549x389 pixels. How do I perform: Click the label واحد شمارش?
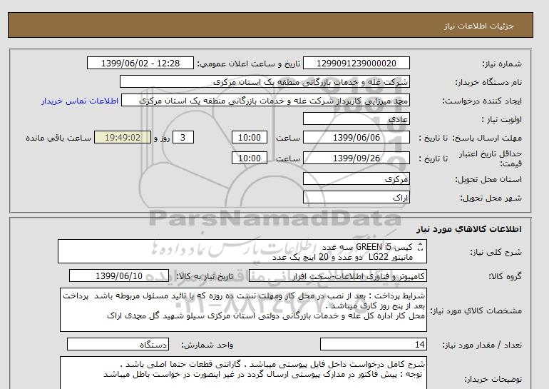click(x=207, y=345)
